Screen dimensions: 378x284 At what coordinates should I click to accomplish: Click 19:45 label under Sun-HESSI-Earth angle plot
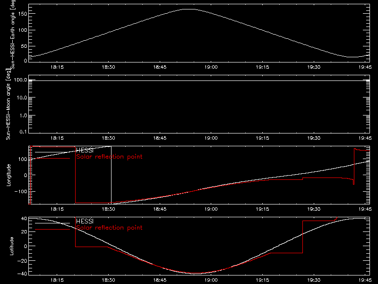pyautogui.click(x=365, y=67)
